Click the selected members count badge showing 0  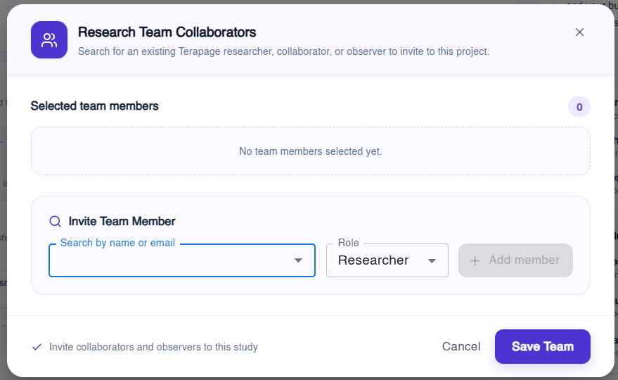coord(579,107)
